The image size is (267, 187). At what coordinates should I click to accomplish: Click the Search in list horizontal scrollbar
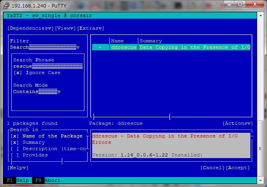coord(37,161)
